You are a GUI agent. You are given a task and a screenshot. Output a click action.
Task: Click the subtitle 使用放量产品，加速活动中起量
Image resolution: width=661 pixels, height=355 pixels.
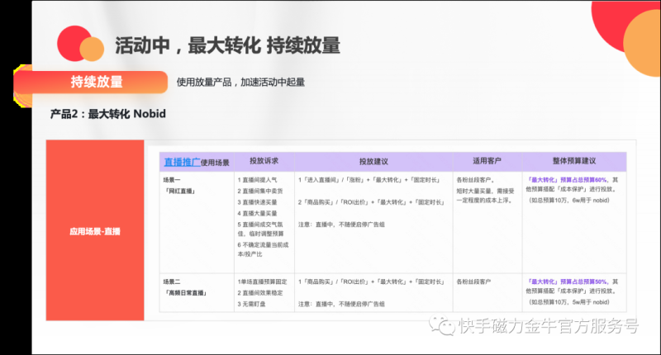[240, 82]
